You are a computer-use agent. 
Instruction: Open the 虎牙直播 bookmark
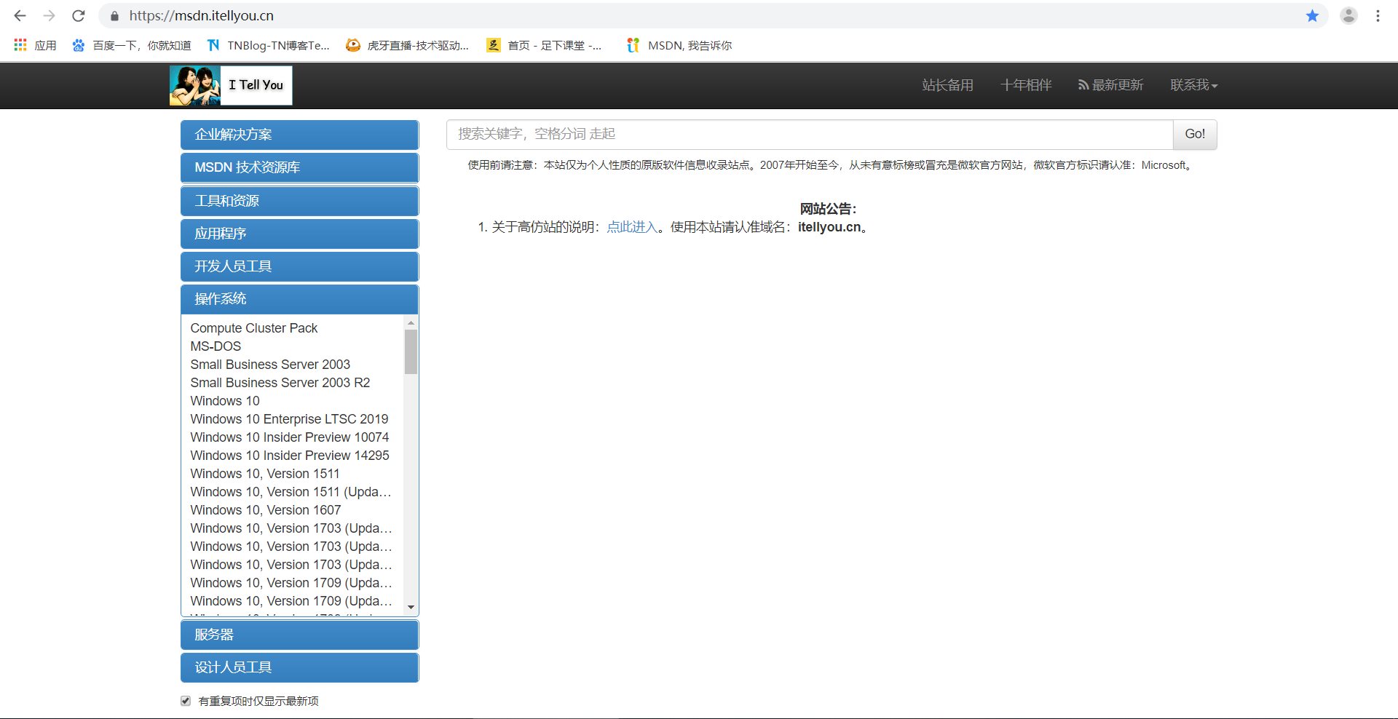[407, 45]
